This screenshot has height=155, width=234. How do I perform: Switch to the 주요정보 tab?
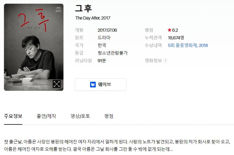13,116
